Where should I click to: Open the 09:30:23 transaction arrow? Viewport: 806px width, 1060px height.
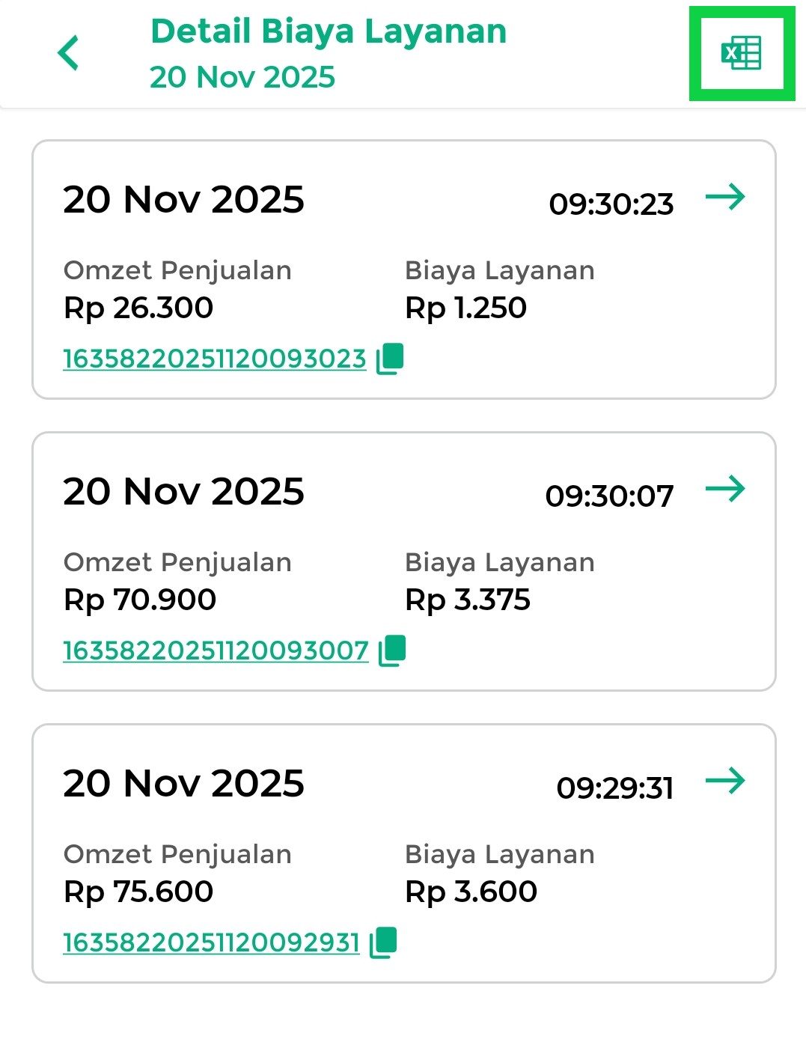725,198
